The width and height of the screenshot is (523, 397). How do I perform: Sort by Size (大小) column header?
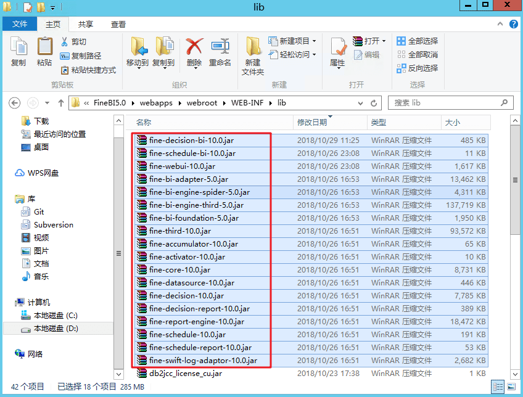pyautogui.click(x=466, y=122)
